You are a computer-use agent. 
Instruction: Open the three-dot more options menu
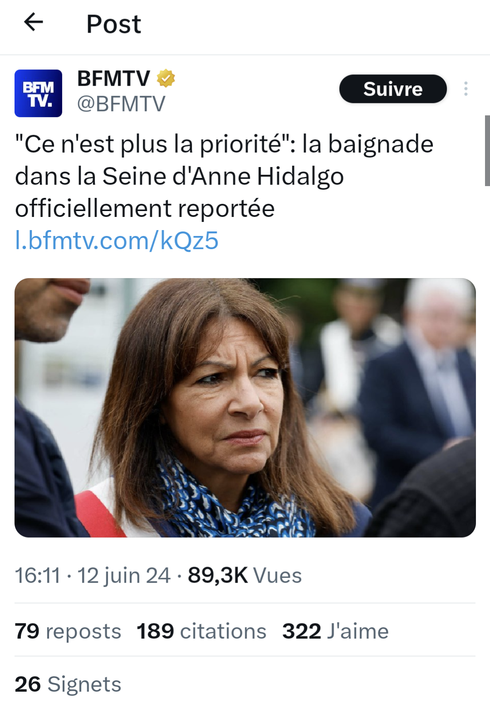click(465, 88)
